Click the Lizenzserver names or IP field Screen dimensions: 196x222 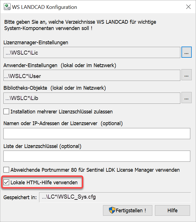[97, 133]
